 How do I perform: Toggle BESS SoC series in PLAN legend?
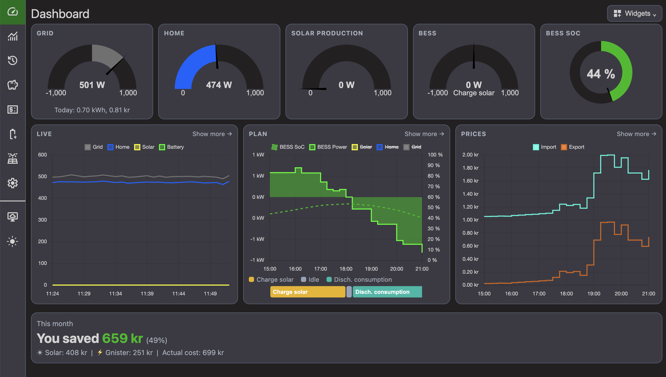pyautogui.click(x=288, y=147)
